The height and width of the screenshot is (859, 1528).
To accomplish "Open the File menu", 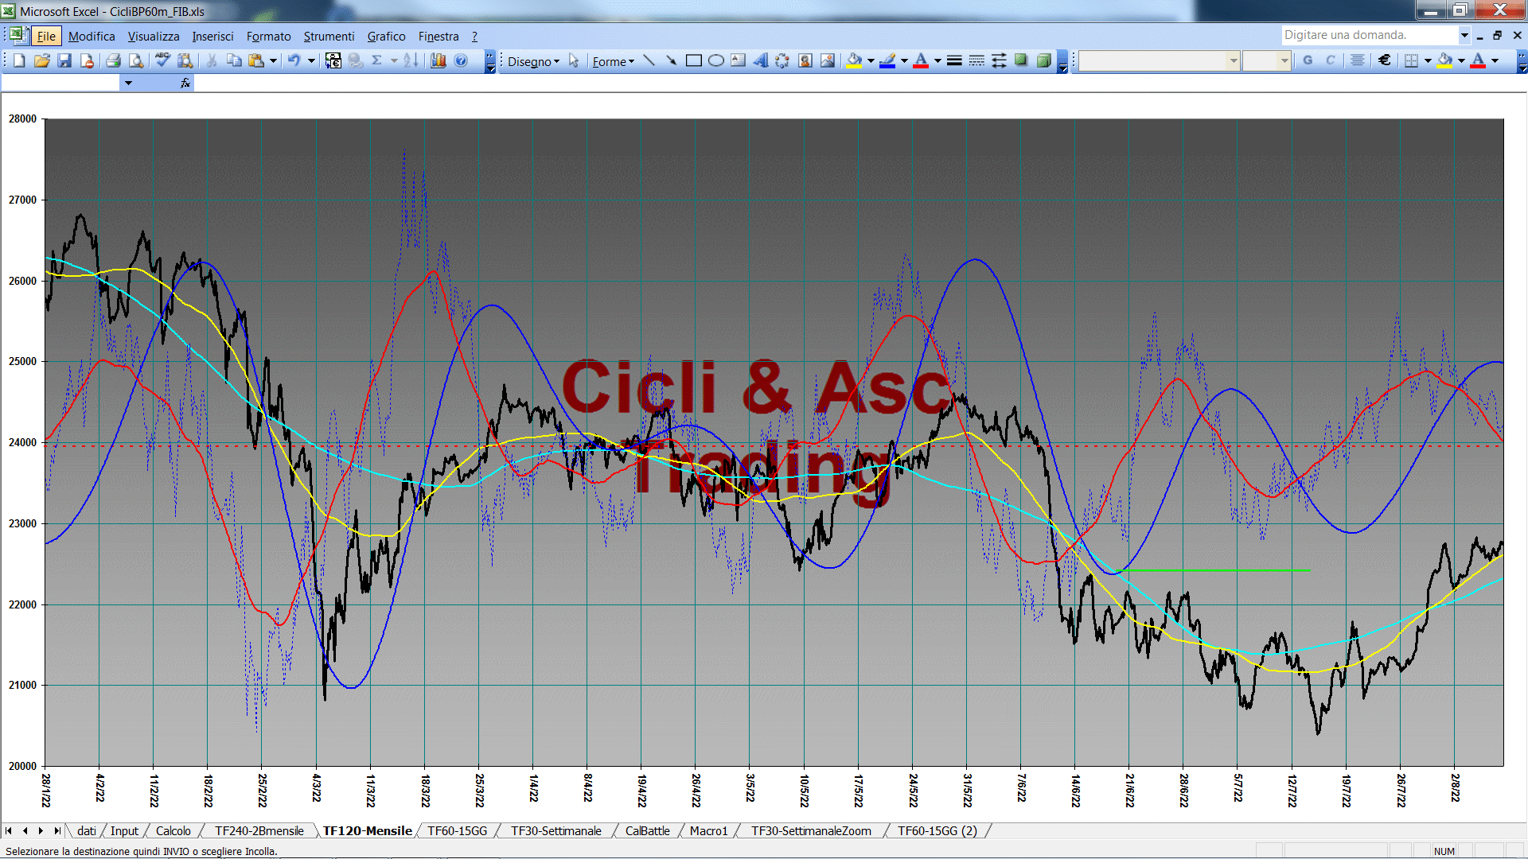I will click(x=46, y=37).
